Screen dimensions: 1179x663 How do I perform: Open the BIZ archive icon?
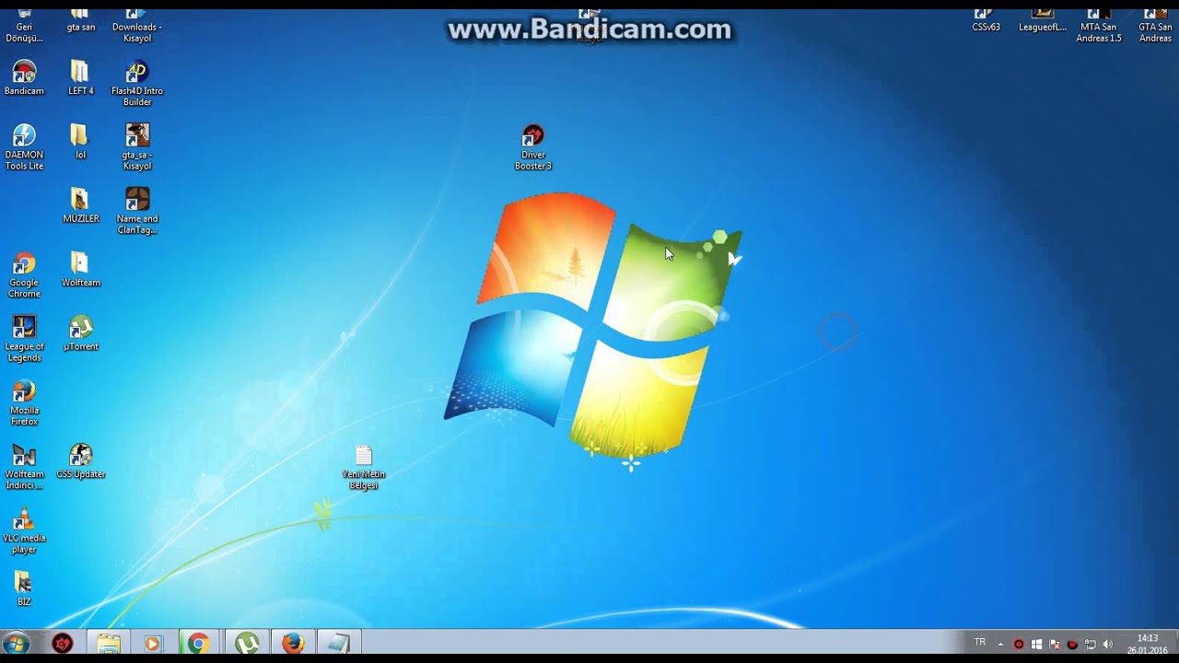coord(24,588)
